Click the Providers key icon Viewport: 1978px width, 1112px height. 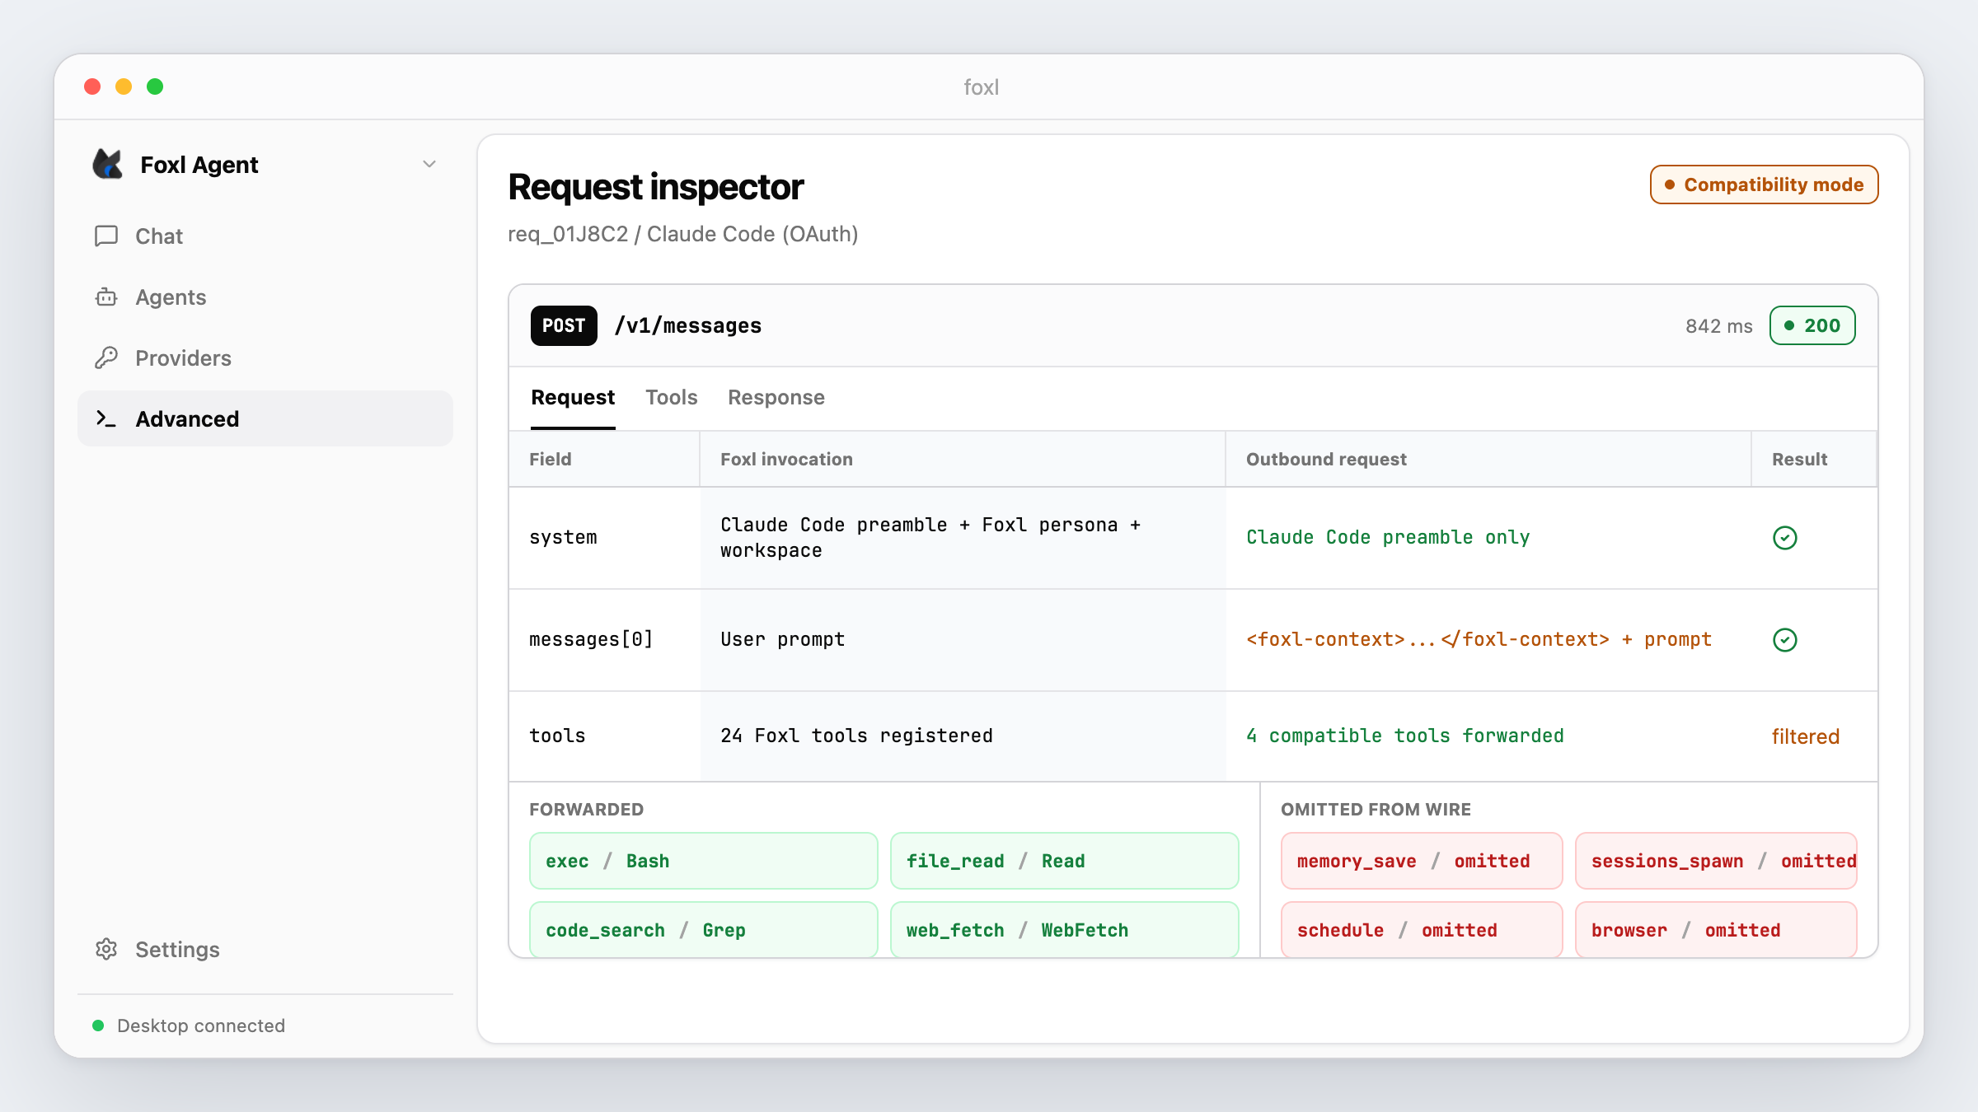106,358
